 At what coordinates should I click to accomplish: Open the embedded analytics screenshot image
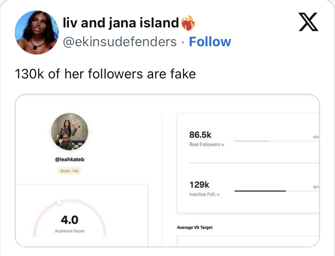click(167, 171)
